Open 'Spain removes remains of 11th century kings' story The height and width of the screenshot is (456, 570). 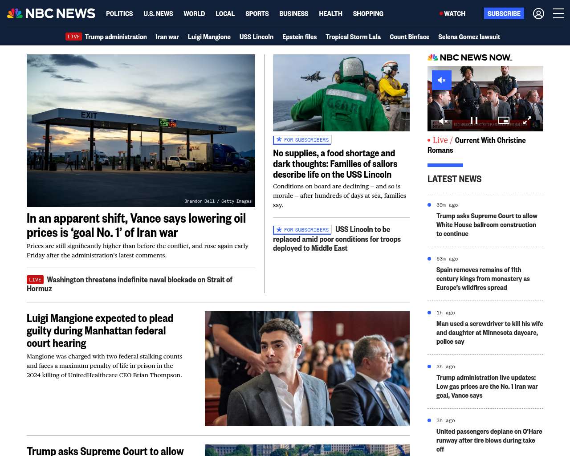(x=483, y=279)
